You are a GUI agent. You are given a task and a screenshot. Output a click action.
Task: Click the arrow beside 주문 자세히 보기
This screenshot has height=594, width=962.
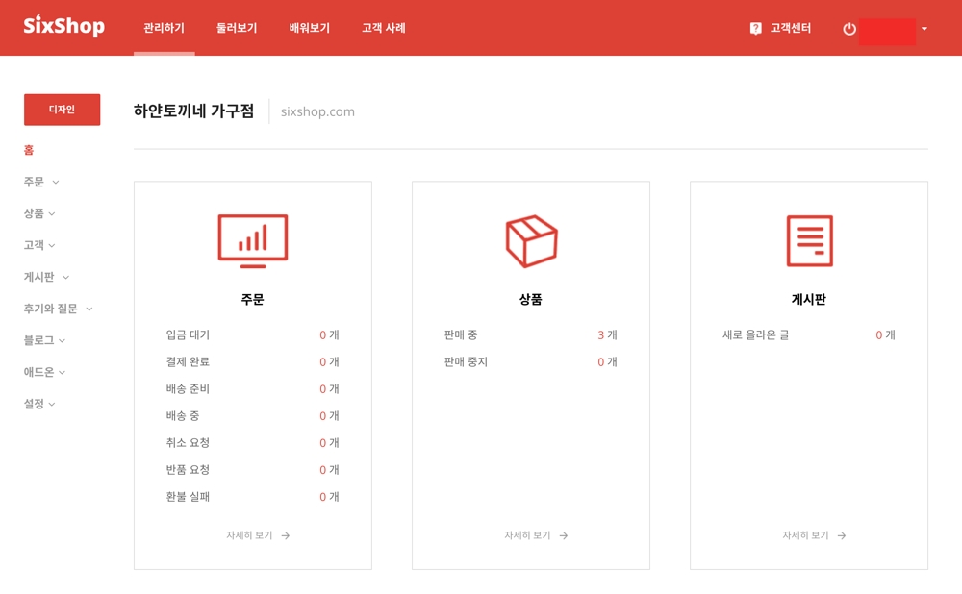[x=286, y=536]
